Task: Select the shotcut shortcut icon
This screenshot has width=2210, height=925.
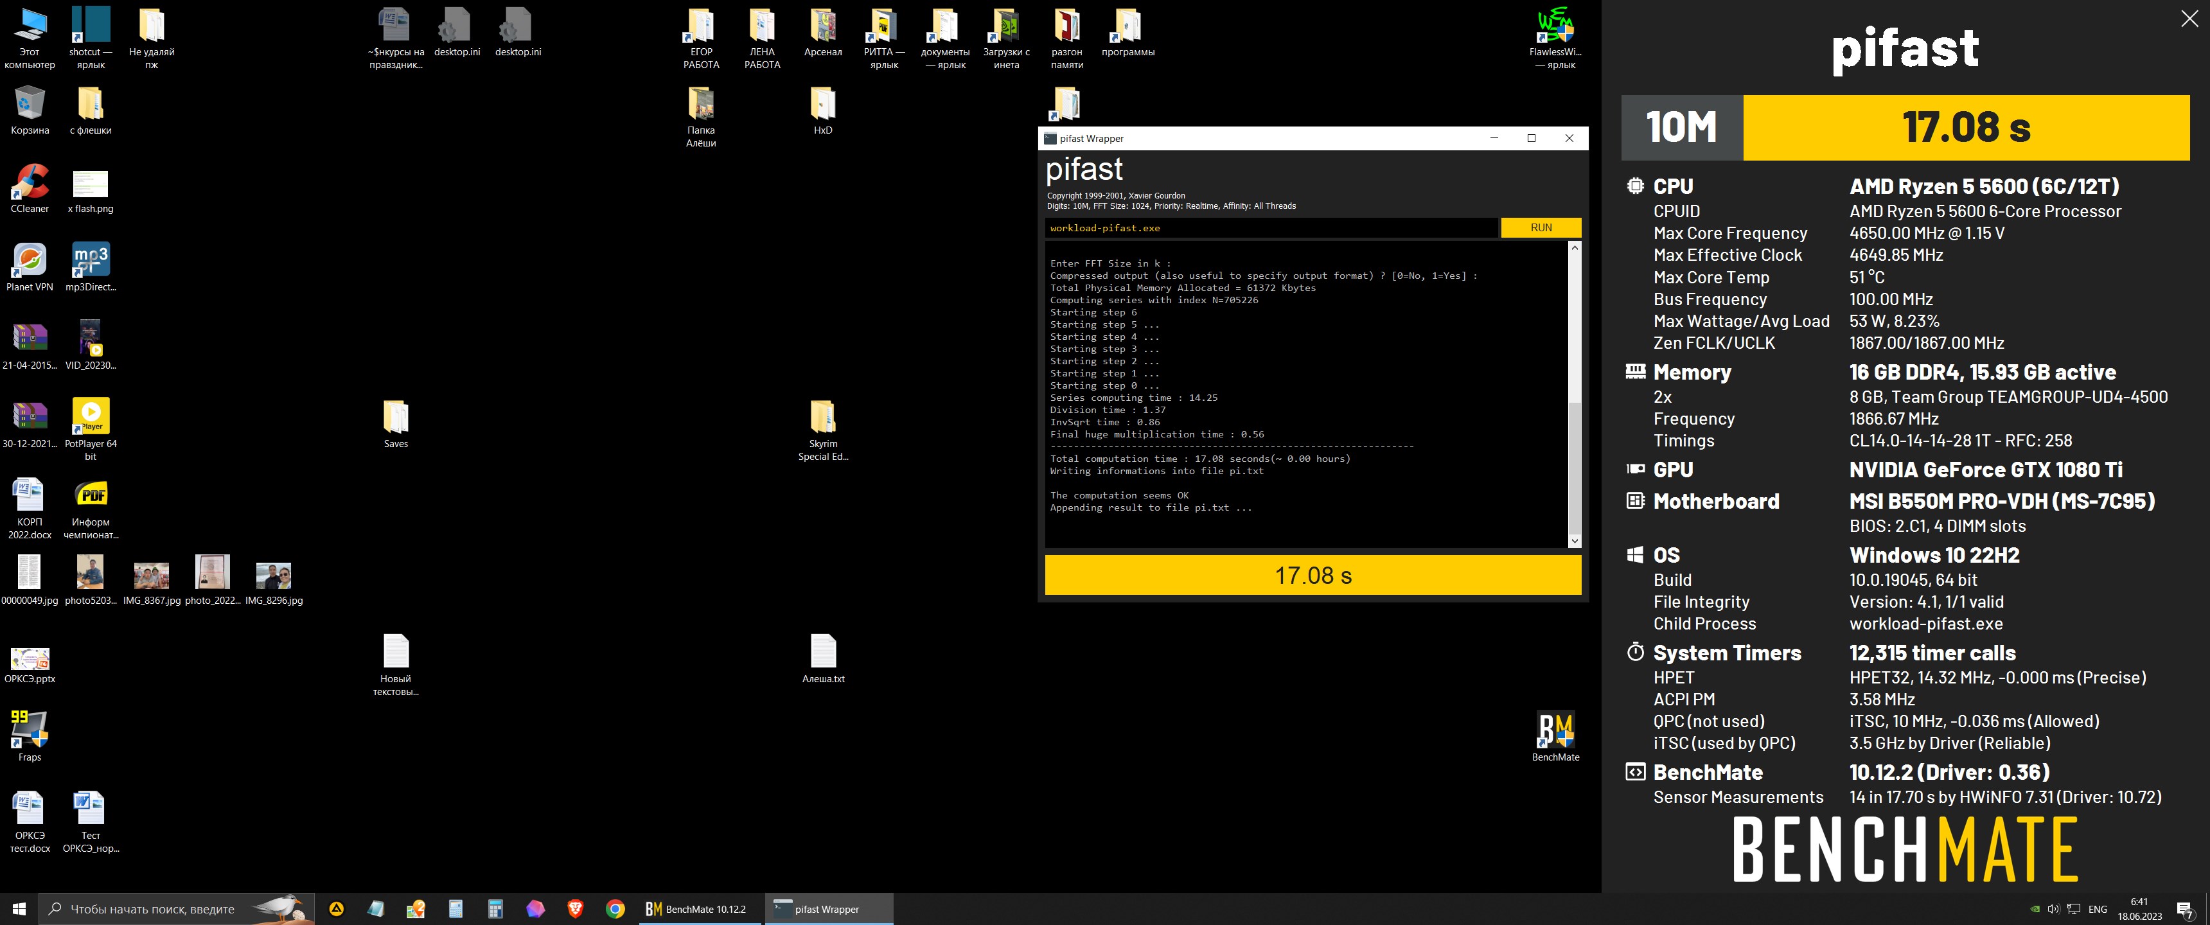Action: (x=90, y=39)
